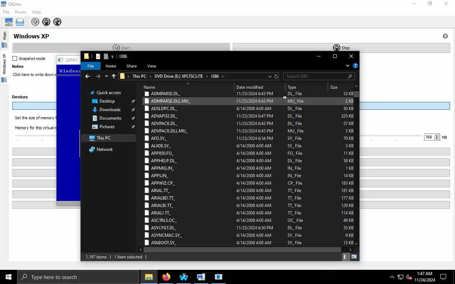Click the Explorer forward arrow
The width and height of the screenshot is (455, 284).
coord(98,76)
